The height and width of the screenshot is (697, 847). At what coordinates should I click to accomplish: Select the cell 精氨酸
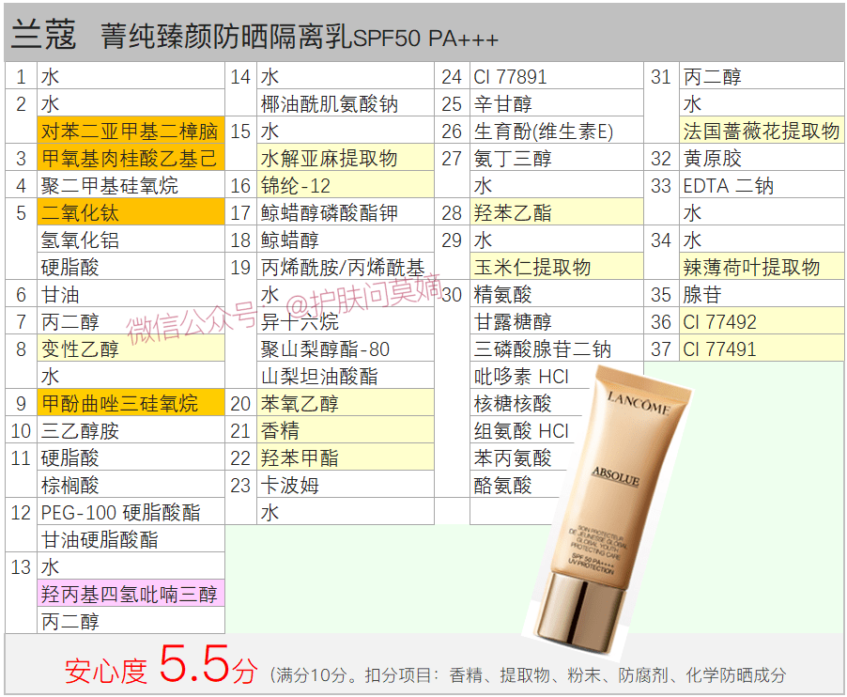pyautogui.click(x=557, y=294)
